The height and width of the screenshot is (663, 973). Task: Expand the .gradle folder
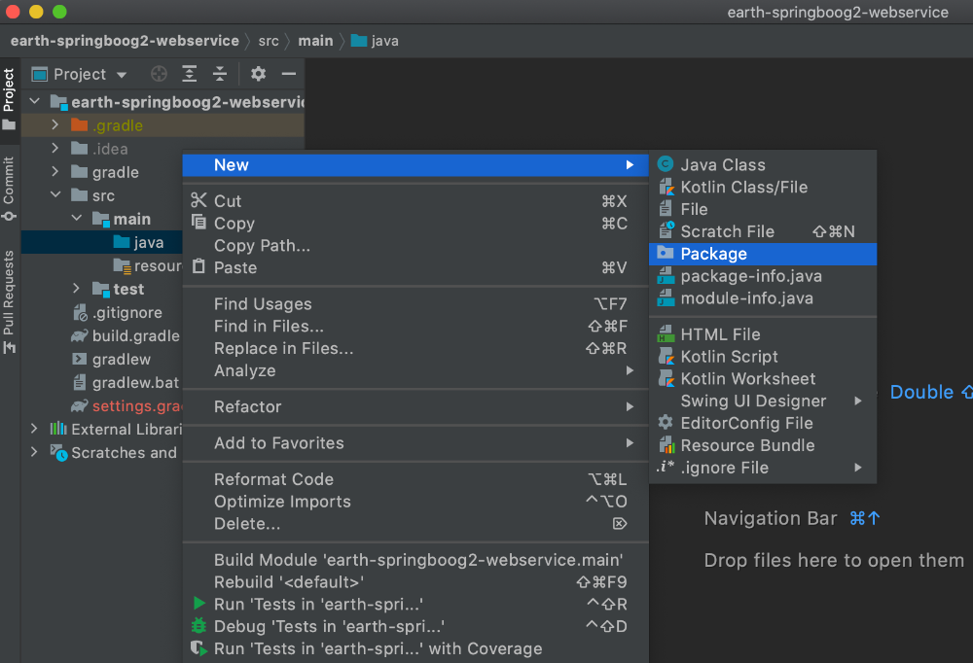coord(55,124)
